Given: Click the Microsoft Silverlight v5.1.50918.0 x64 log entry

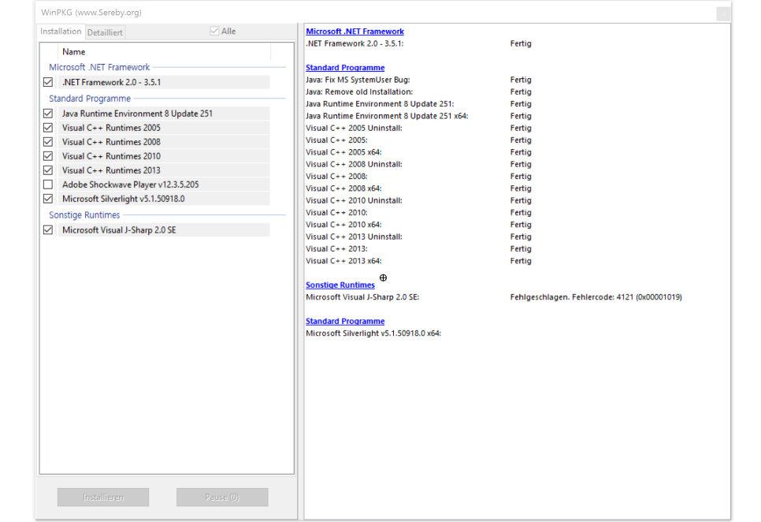Looking at the screenshot, I should tap(373, 333).
